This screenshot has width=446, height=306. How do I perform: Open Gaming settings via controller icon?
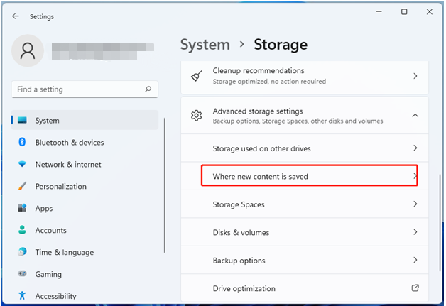point(22,275)
